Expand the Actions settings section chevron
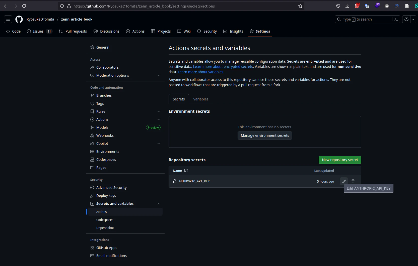The image size is (418, 266). (159, 119)
